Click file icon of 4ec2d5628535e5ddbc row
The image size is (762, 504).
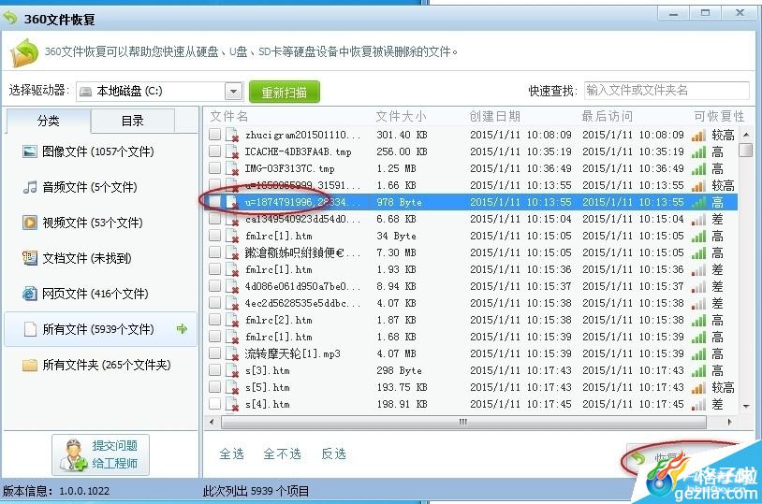(x=232, y=303)
